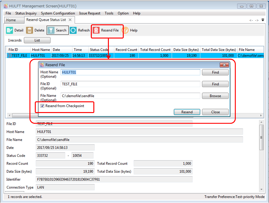The image size is (269, 203).
Task: Open the tab list dropdown arrow
Action: pyautogui.click(x=262, y=20)
